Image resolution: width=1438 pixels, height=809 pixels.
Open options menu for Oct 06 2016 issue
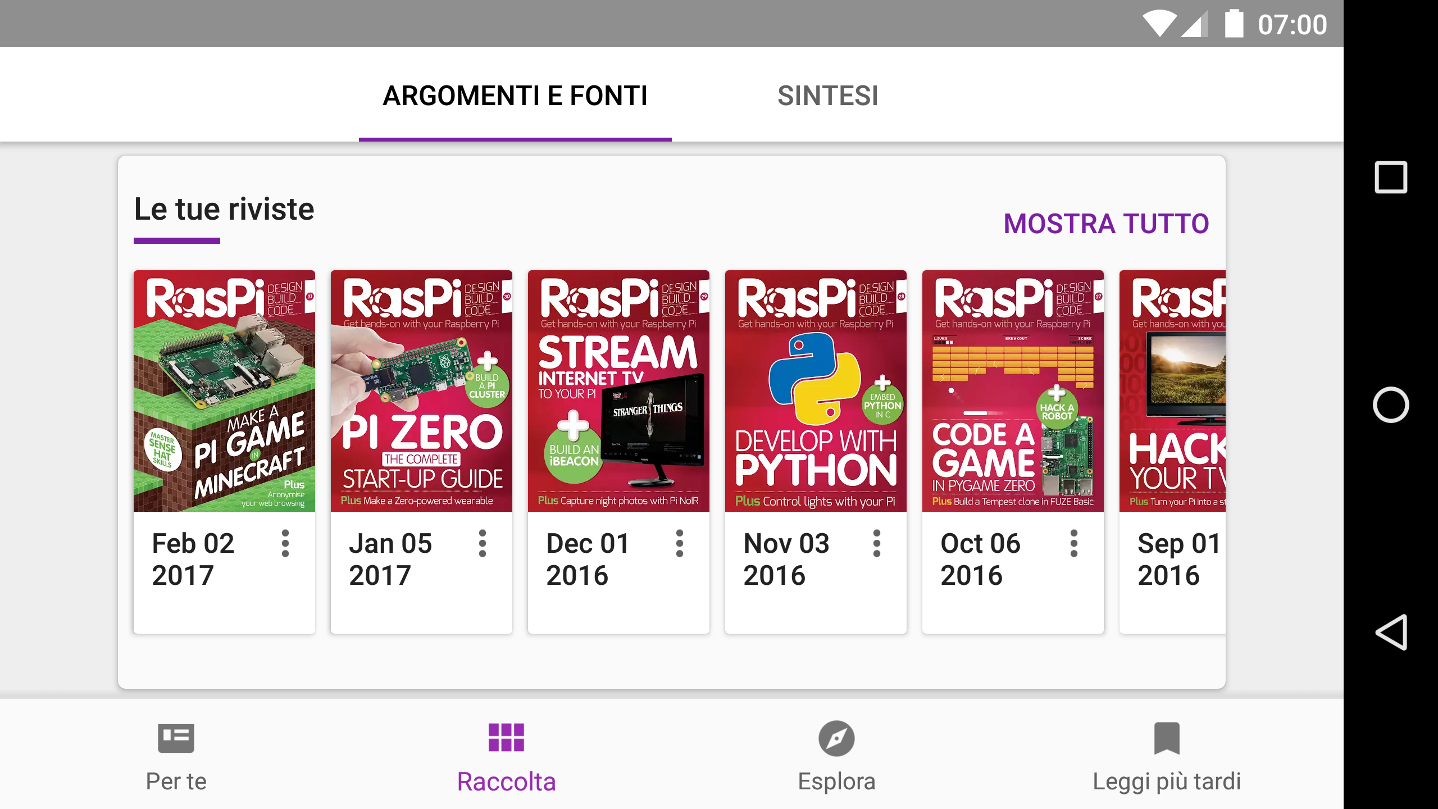[1074, 543]
